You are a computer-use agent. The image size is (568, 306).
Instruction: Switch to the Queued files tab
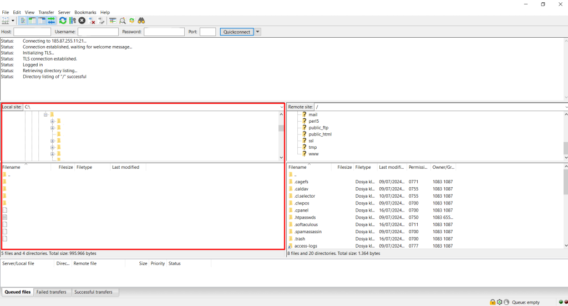[x=17, y=292]
